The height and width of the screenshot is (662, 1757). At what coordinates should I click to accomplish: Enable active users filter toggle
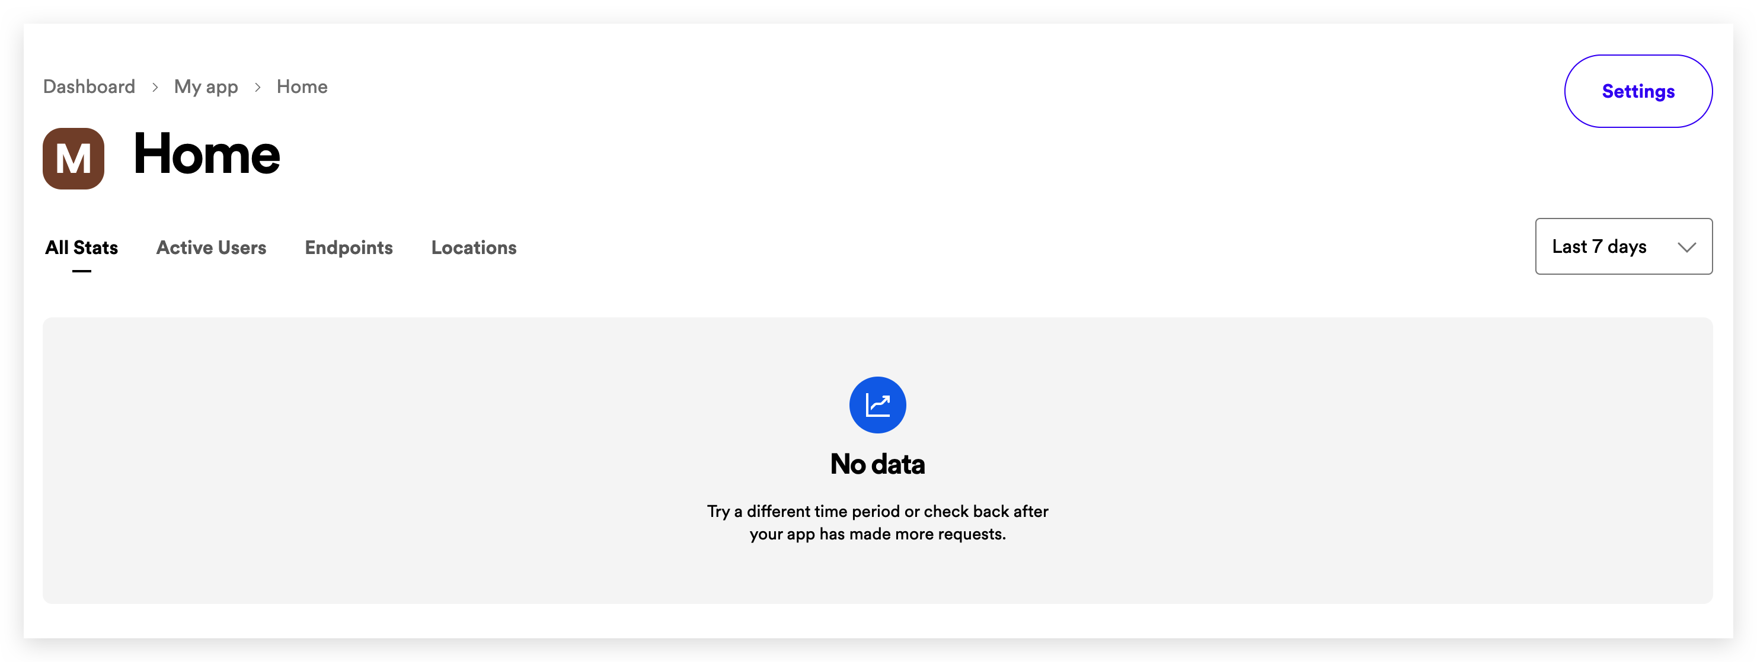click(x=210, y=248)
